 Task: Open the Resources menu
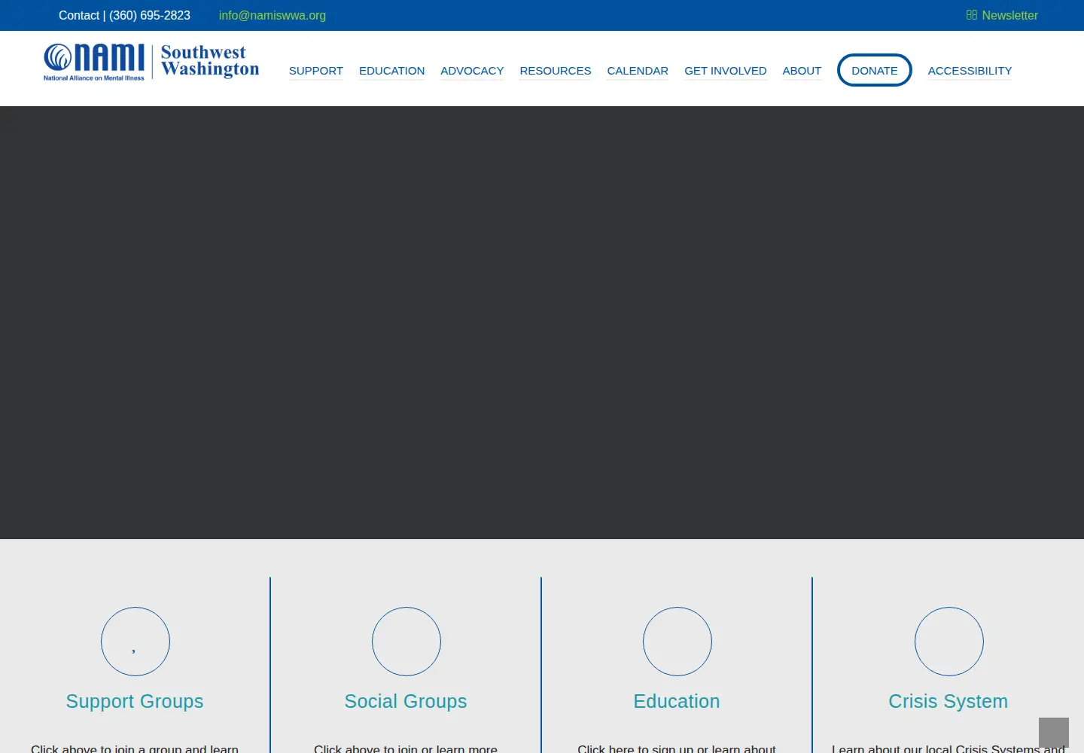[556, 71]
